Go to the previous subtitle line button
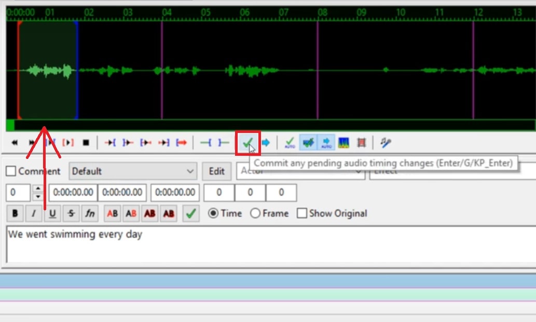This screenshot has width=536, height=322. (x=15, y=142)
